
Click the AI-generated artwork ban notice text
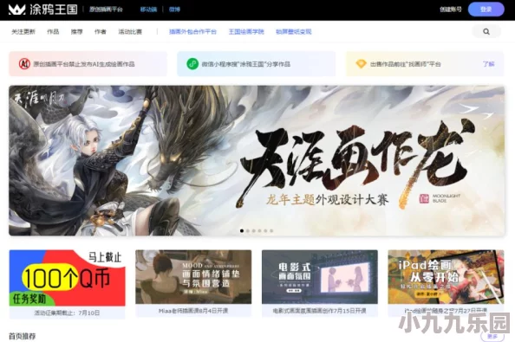[84, 64]
